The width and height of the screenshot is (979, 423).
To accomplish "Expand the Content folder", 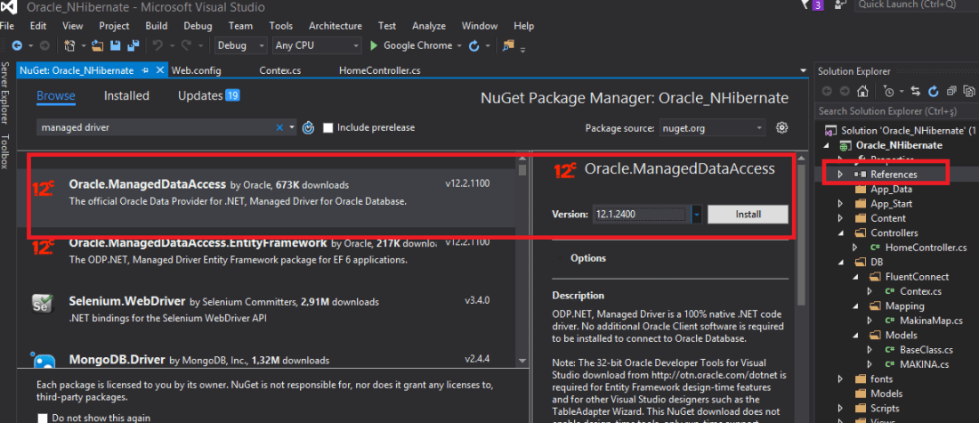I will (x=840, y=218).
